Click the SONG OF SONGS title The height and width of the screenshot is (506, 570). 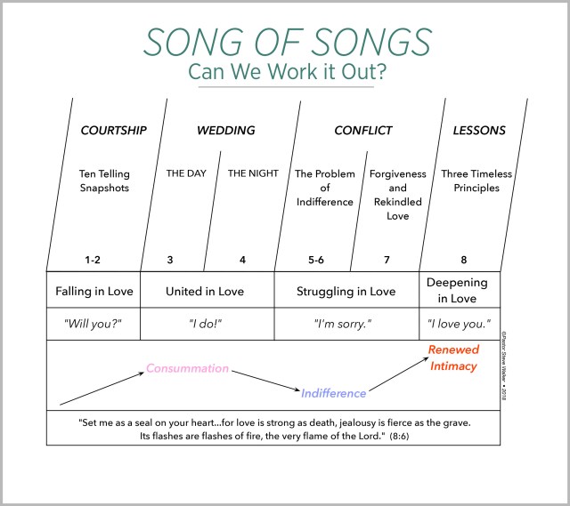[x=286, y=42]
